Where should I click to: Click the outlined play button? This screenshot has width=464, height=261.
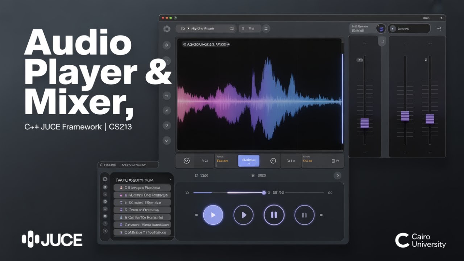243,215
